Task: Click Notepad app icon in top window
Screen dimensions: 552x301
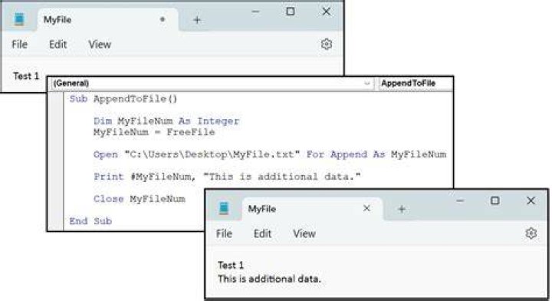Action: (x=19, y=19)
